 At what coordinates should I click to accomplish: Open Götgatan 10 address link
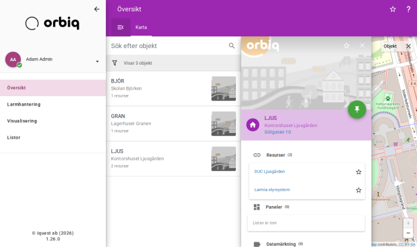pos(278,132)
